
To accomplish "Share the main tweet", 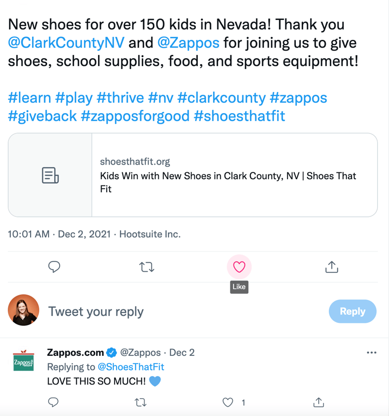I will point(331,266).
